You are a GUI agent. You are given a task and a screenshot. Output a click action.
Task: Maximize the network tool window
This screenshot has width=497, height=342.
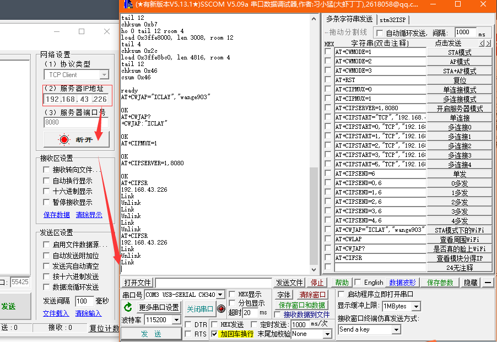(x=82, y=31)
